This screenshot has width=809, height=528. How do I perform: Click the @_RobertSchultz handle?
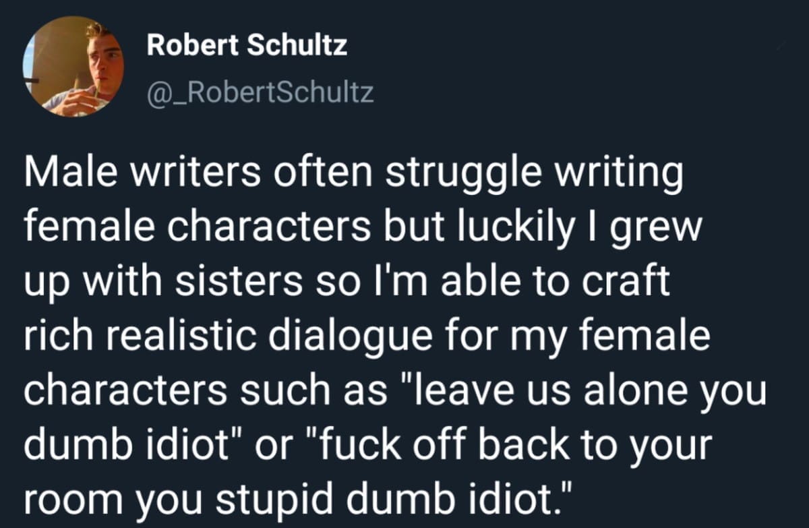click(x=260, y=92)
